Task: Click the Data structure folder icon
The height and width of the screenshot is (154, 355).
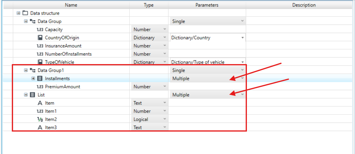Action: click(25, 13)
